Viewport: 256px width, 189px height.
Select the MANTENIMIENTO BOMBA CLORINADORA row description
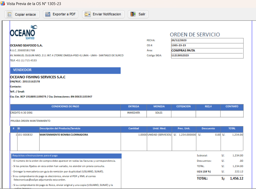coord(64,135)
